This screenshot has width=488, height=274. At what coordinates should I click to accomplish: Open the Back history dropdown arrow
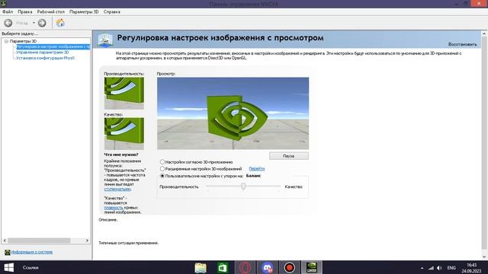click(x=34, y=23)
